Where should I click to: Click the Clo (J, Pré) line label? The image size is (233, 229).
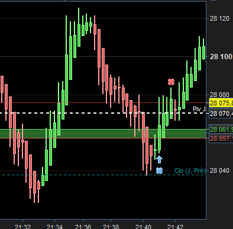point(190,170)
